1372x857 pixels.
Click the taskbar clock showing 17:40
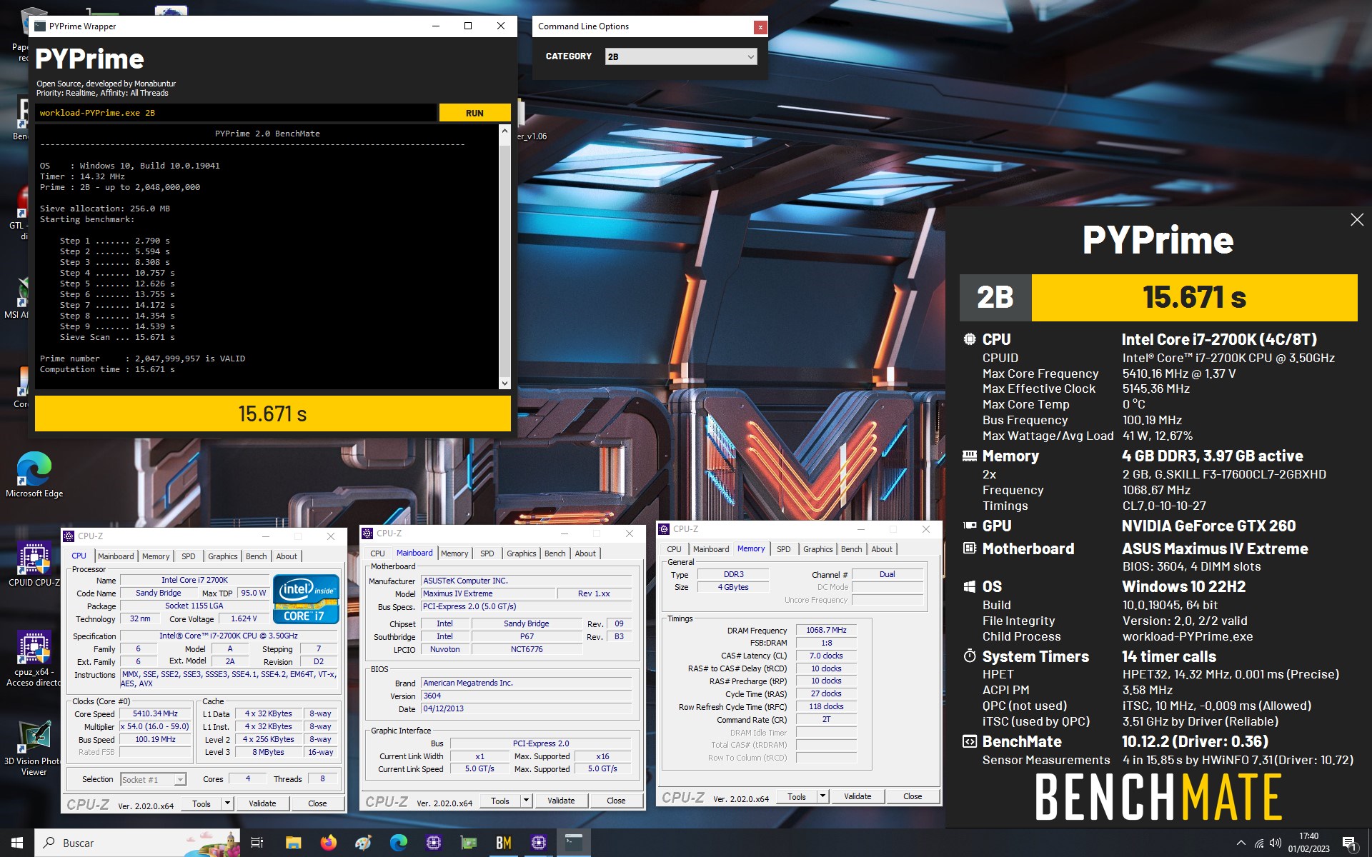pyautogui.click(x=1308, y=843)
